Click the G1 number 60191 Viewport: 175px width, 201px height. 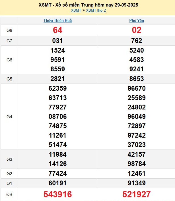(x=57, y=183)
